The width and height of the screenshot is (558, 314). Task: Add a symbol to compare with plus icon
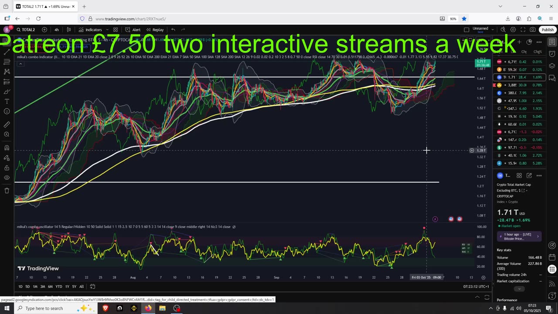(x=44, y=30)
